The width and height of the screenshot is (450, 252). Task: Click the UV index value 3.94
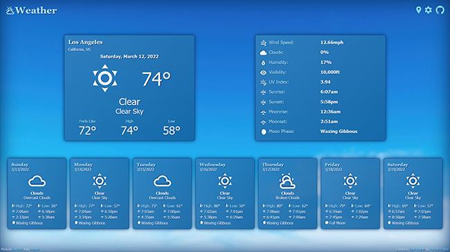[x=325, y=82]
